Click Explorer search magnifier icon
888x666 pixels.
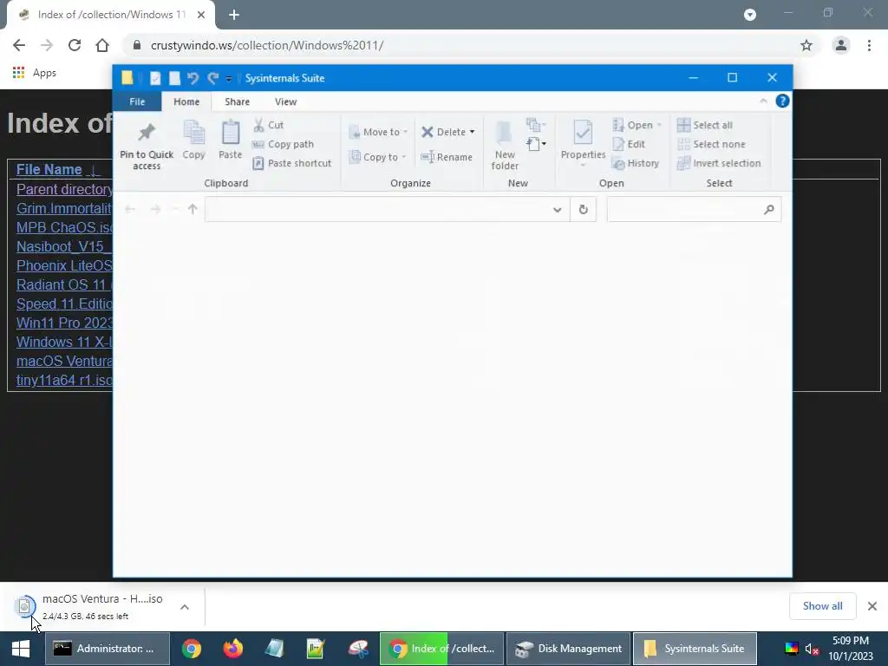point(768,210)
